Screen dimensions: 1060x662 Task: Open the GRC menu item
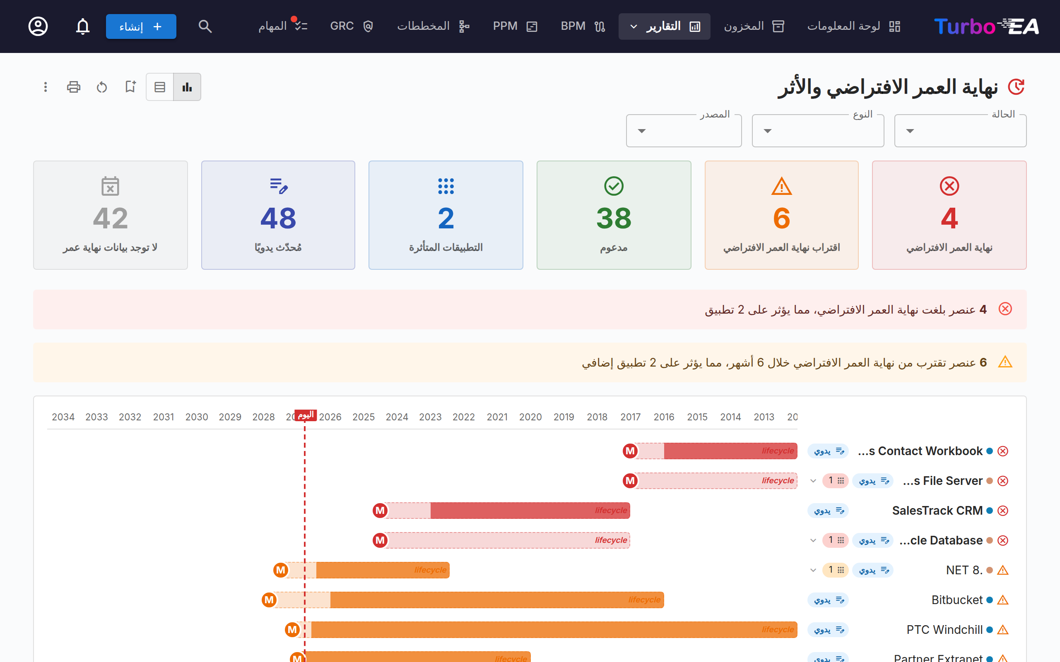pyautogui.click(x=352, y=26)
